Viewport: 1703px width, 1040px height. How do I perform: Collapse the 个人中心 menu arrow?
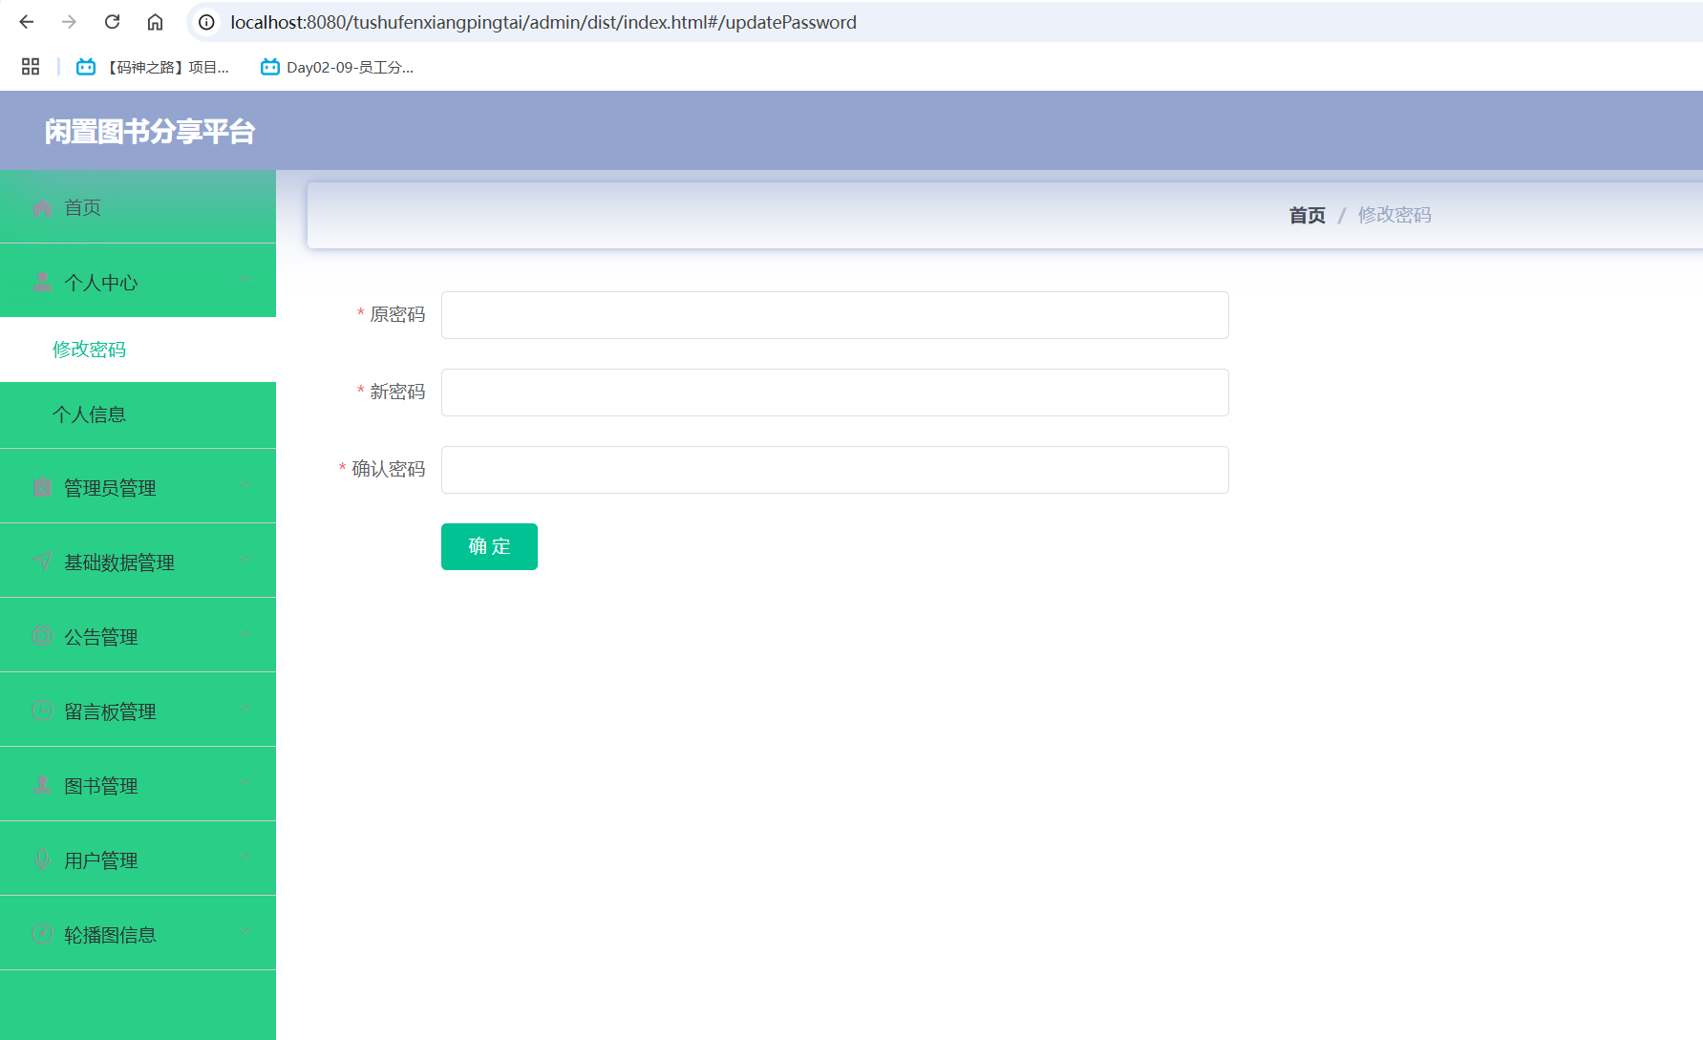pyautogui.click(x=245, y=280)
